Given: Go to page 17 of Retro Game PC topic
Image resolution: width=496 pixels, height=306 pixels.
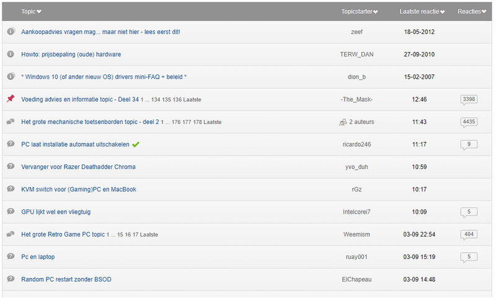Looking at the screenshot, I should [135, 235].
